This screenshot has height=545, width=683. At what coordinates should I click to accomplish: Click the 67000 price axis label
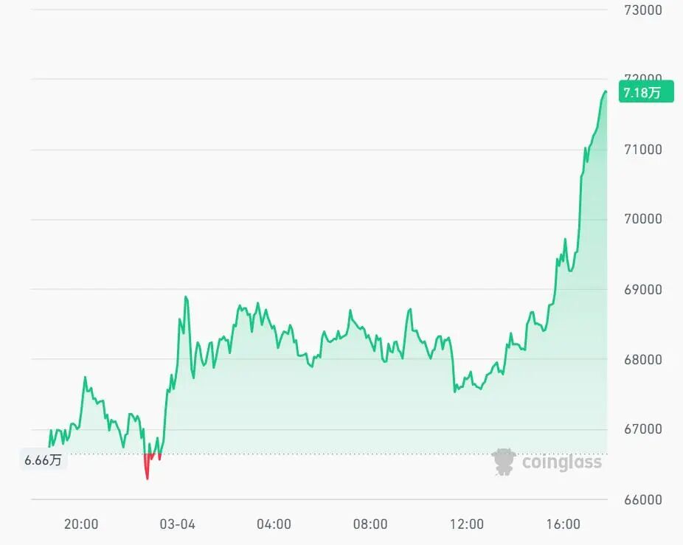click(x=642, y=429)
